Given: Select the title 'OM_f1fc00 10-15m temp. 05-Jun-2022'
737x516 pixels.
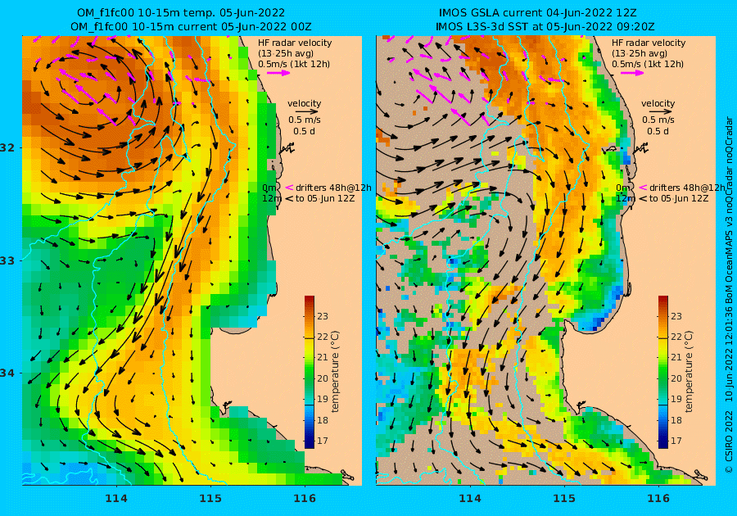Looking at the screenshot, I should coord(181,12).
